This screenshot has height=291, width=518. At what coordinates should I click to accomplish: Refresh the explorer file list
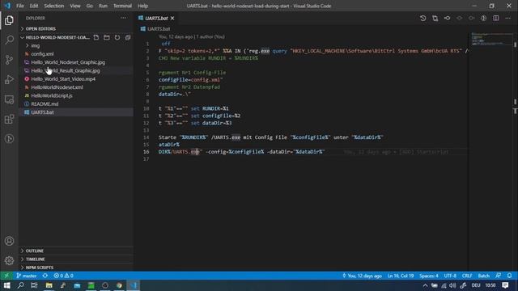(117, 37)
